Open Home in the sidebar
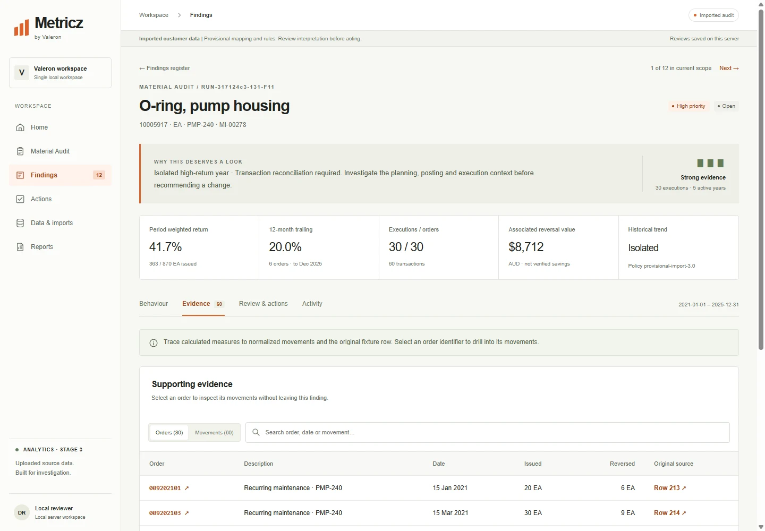The width and height of the screenshot is (765, 531). tap(60, 127)
